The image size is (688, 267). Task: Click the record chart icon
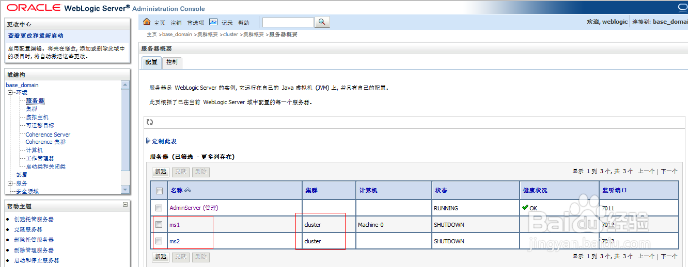click(x=213, y=22)
